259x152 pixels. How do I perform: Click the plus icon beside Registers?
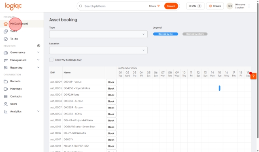38,46
